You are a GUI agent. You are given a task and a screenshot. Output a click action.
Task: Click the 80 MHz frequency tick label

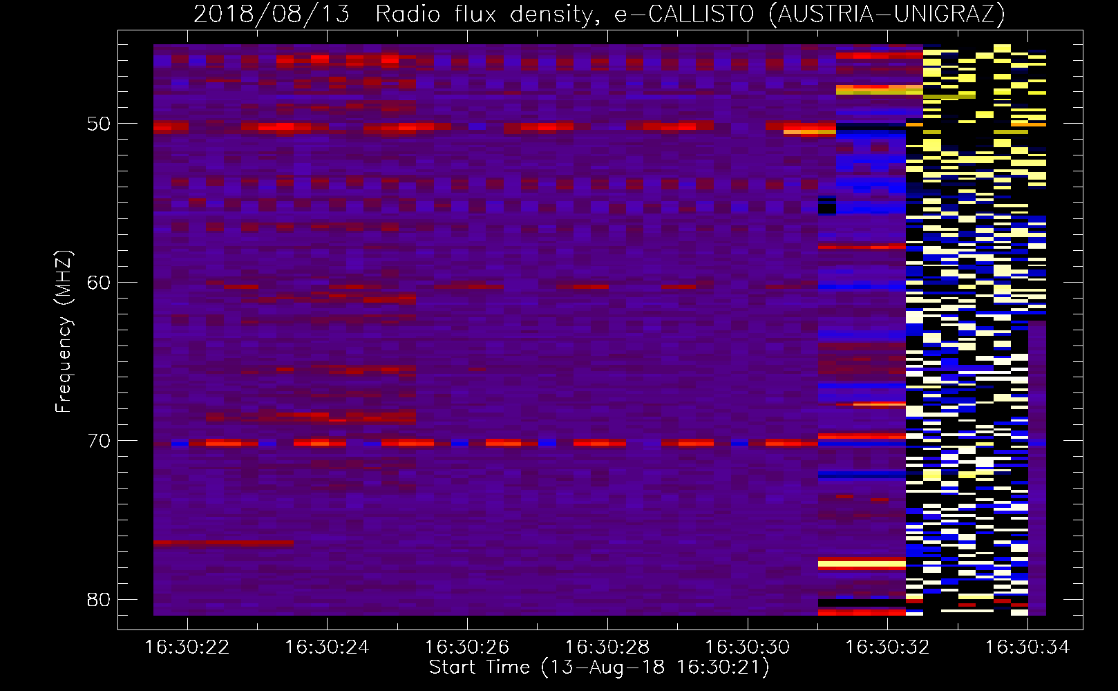coord(99,599)
